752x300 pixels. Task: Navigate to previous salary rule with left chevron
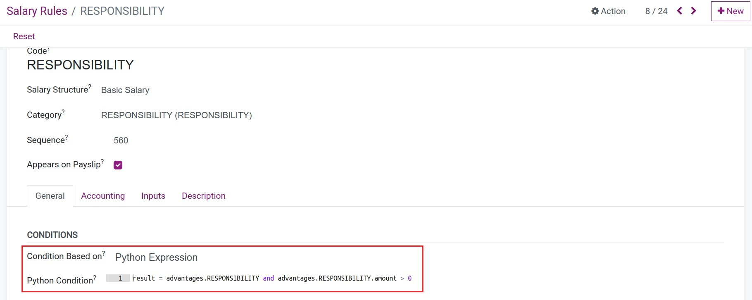point(679,11)
